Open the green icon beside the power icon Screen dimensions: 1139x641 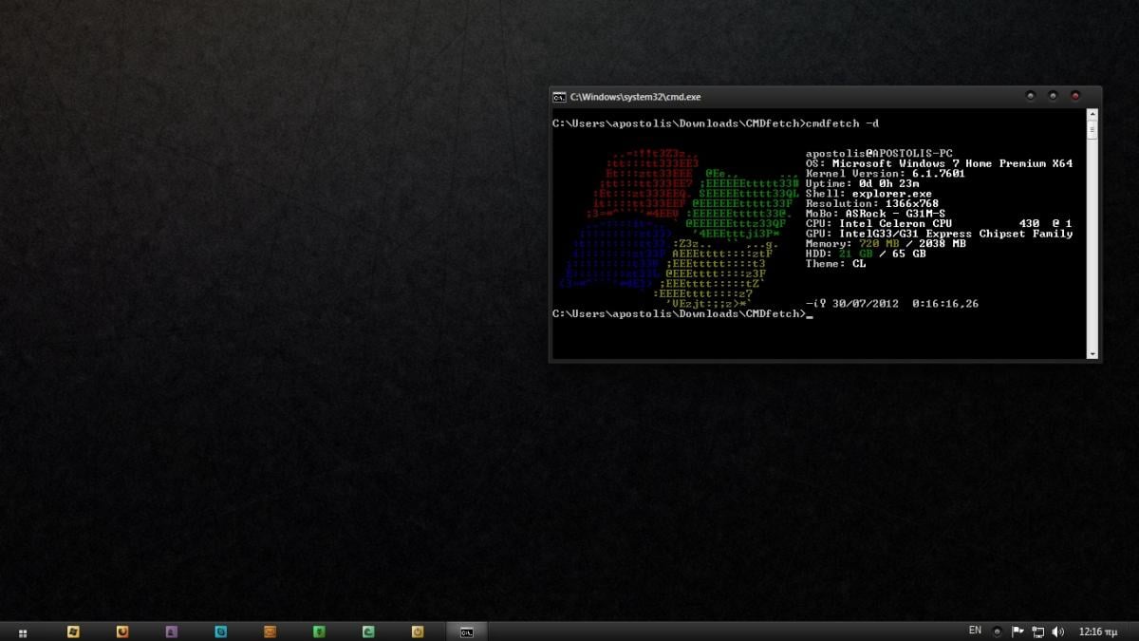(x=368, y=632)
